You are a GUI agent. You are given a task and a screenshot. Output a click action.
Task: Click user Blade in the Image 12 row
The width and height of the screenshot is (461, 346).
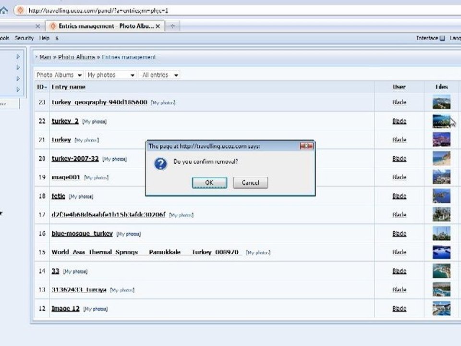click(399, 309)
